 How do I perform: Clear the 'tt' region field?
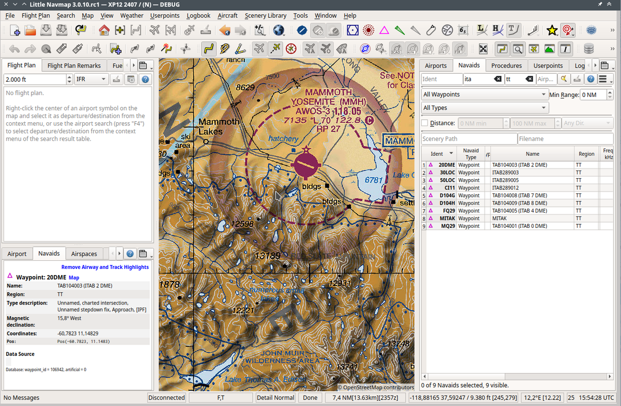tap(529, 79)
